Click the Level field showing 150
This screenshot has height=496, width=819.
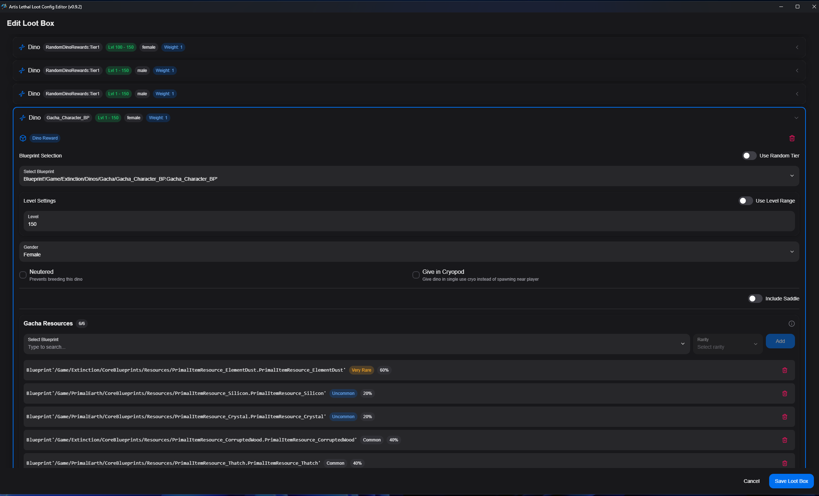tap(409, 221)
